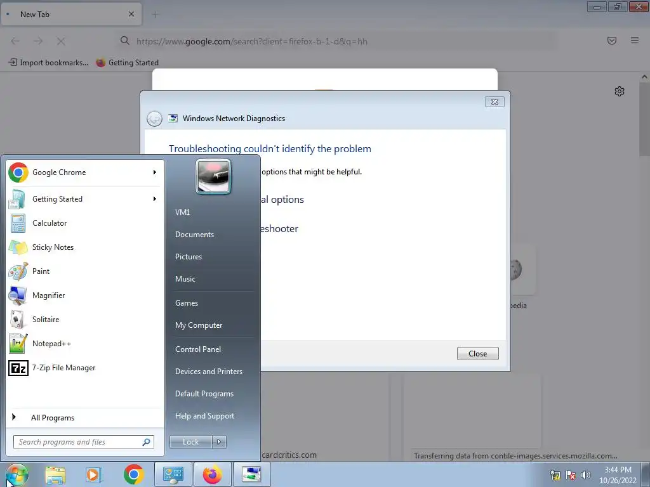Open Getting Started bookmark in Firefox
Viewport: 650px width, 487px height.
pyautogui.click(x=127, y=63)
